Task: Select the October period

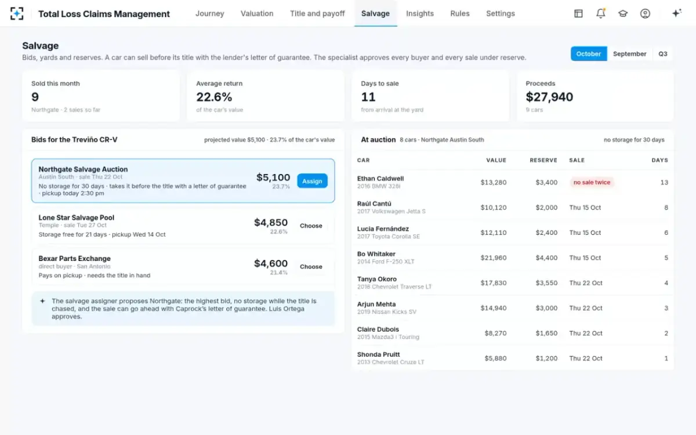Action: coord(589,54)
